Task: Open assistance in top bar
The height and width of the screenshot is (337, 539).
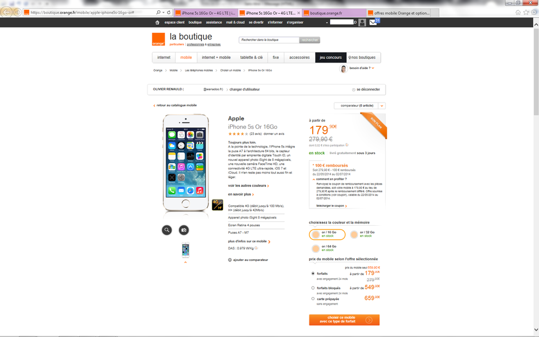Action: pyautogui.click(x=214, y=22)
